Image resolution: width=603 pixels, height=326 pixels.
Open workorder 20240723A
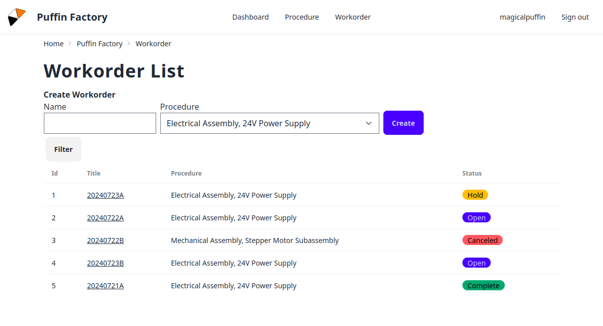click(x=105, y=195)
